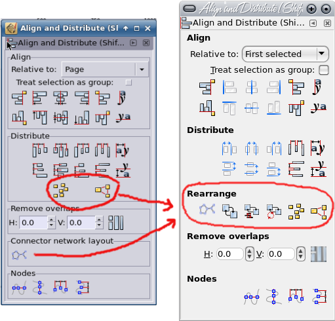This screenshot has width=335, height=321.
Task: Click the H overlap input field in the left dialog
Action: (33, 223)
